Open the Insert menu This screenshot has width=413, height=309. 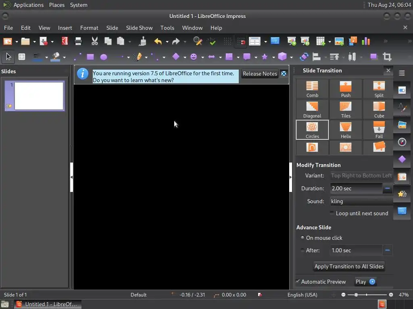tap(65, 28)
